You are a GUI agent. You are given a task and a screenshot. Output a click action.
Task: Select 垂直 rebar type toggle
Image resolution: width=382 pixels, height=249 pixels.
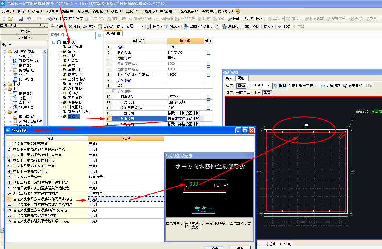267,93
